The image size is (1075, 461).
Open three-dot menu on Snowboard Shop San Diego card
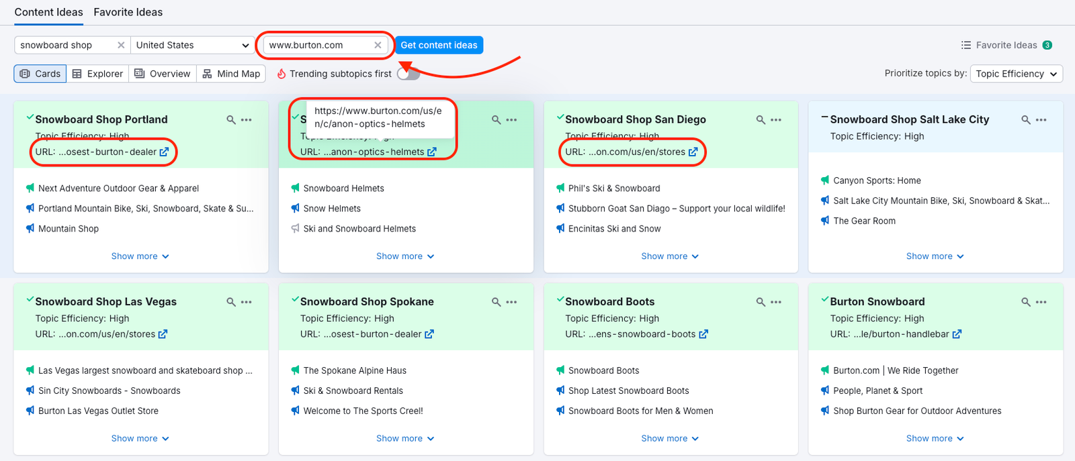click(776, 120)
